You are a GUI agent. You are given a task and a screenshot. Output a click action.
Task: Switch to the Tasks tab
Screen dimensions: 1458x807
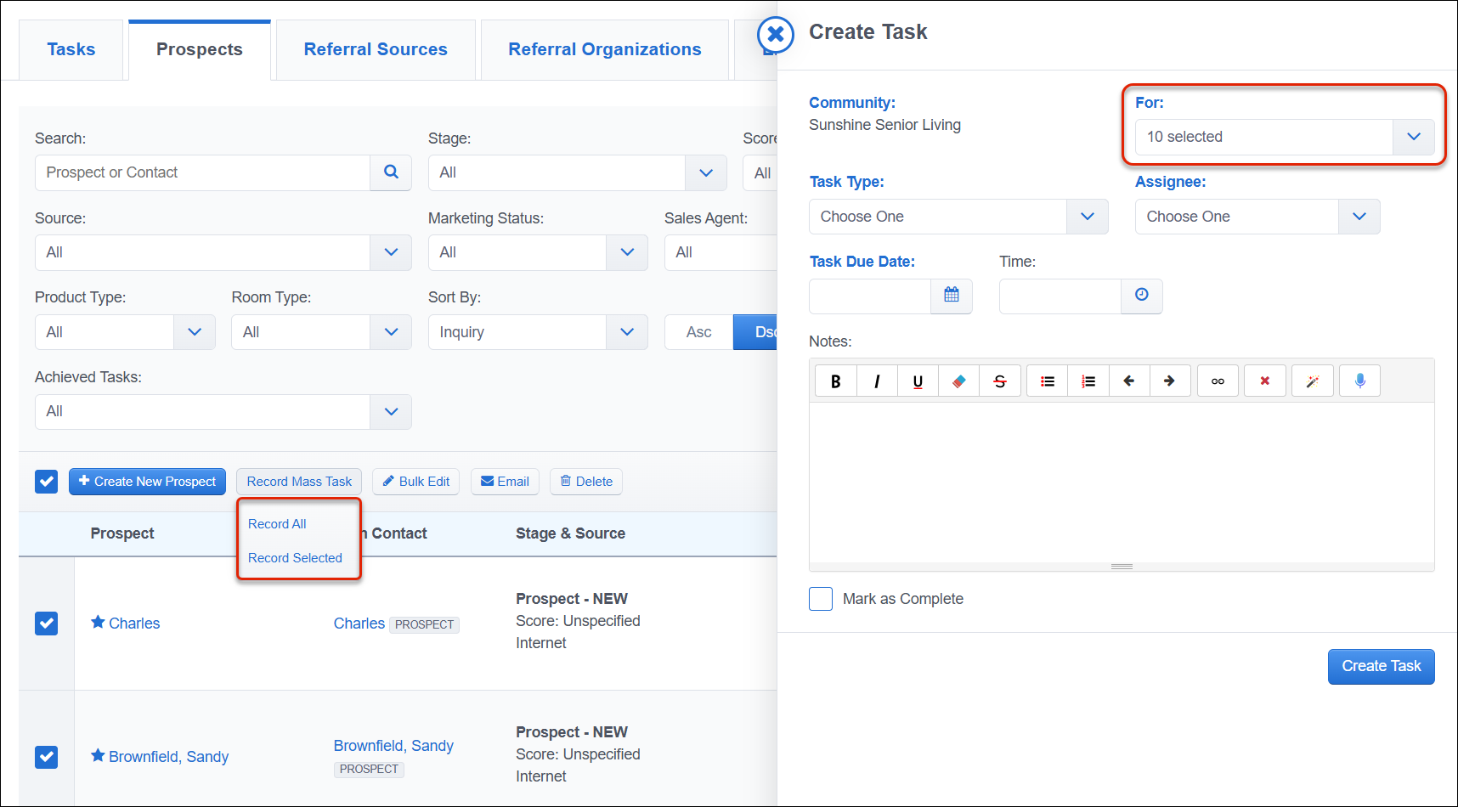(x=71, y=49)
